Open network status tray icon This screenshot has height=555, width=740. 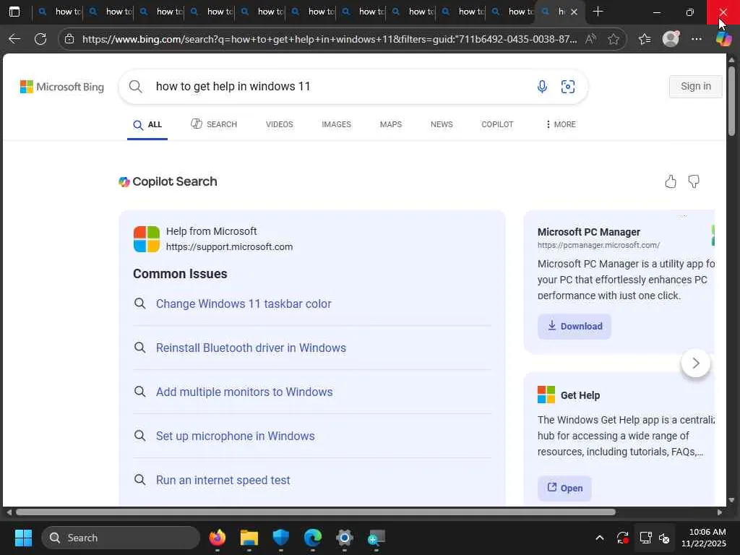645,538
